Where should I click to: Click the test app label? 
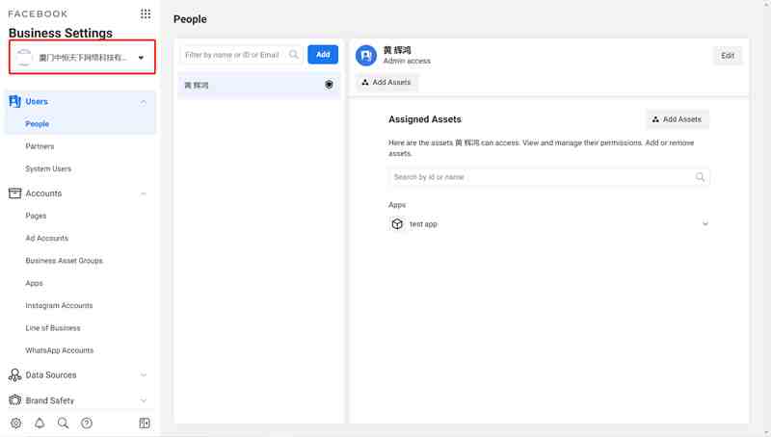coord(423,224)
